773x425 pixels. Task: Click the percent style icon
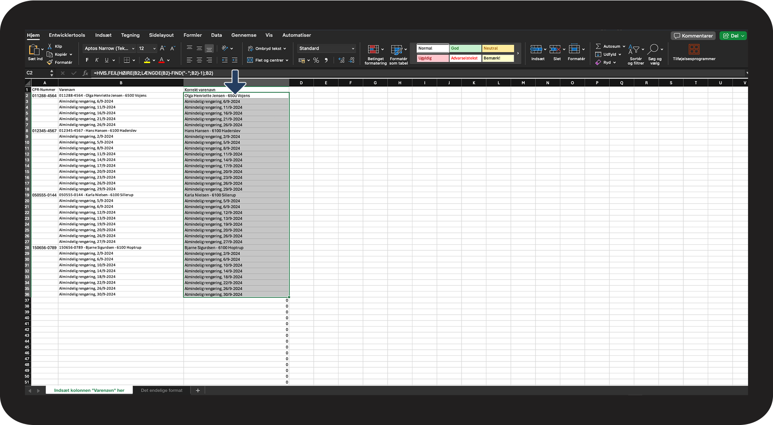click(x=316, y=60)
